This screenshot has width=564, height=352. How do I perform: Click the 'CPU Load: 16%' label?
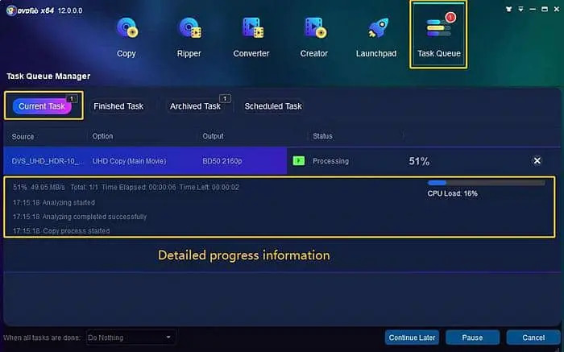click(453, 193)
